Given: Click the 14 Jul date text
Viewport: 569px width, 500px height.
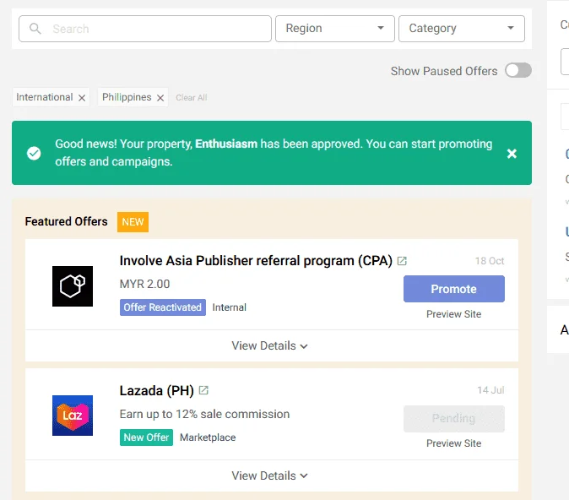Looking at the screenshot, I should (490, 390).
